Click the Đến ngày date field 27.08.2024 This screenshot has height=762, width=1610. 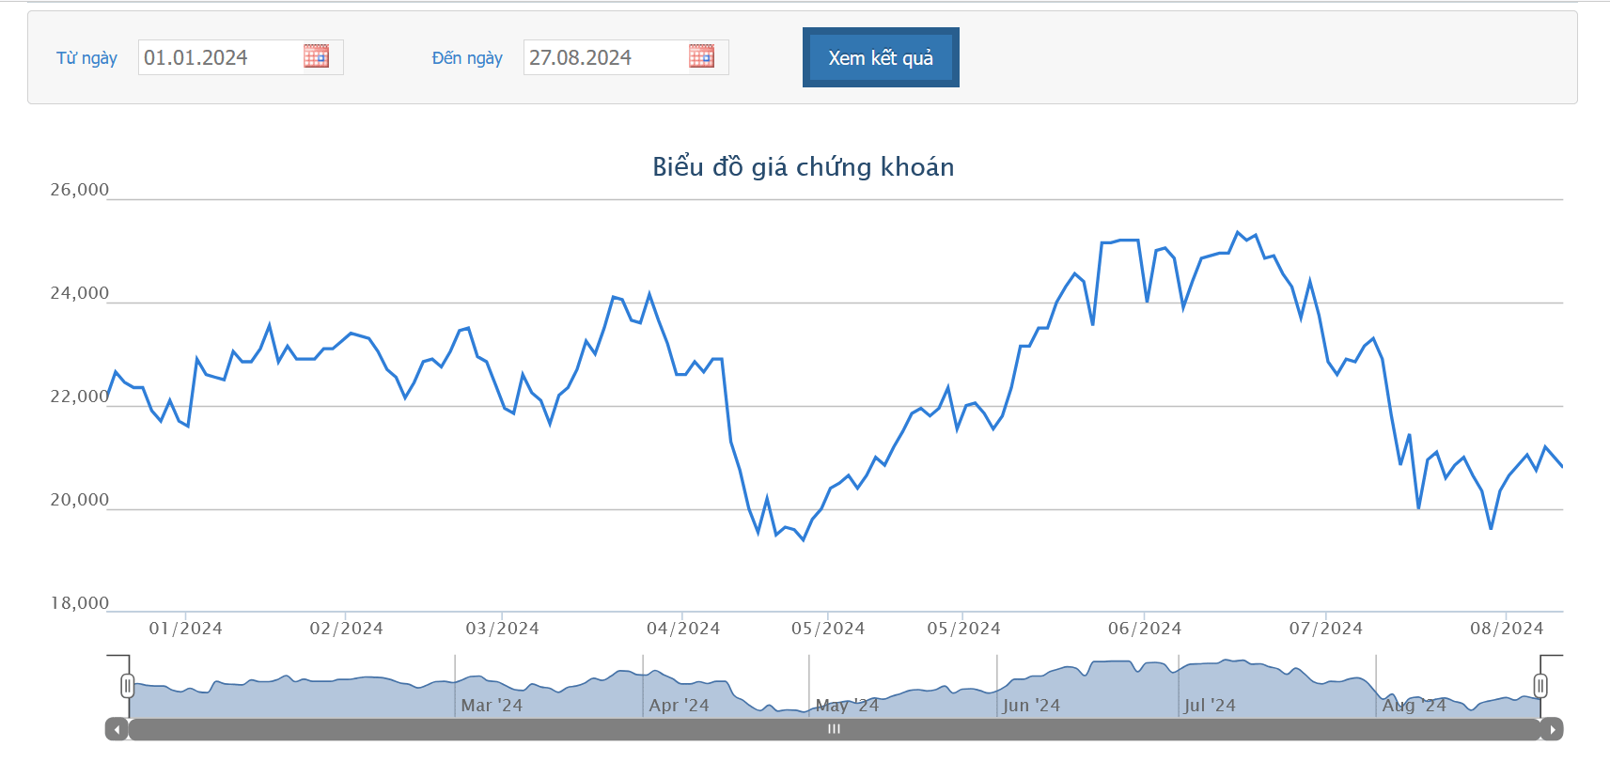coord(626,57)
